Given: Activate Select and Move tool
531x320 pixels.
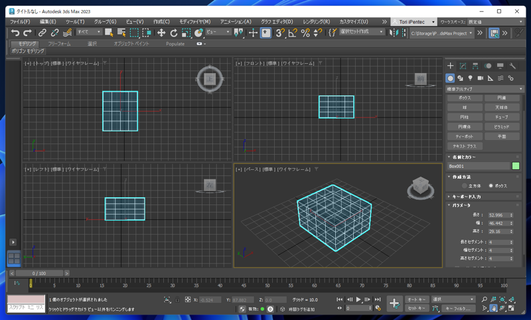Looking at the screenshot, I should (x=161, y=33).
